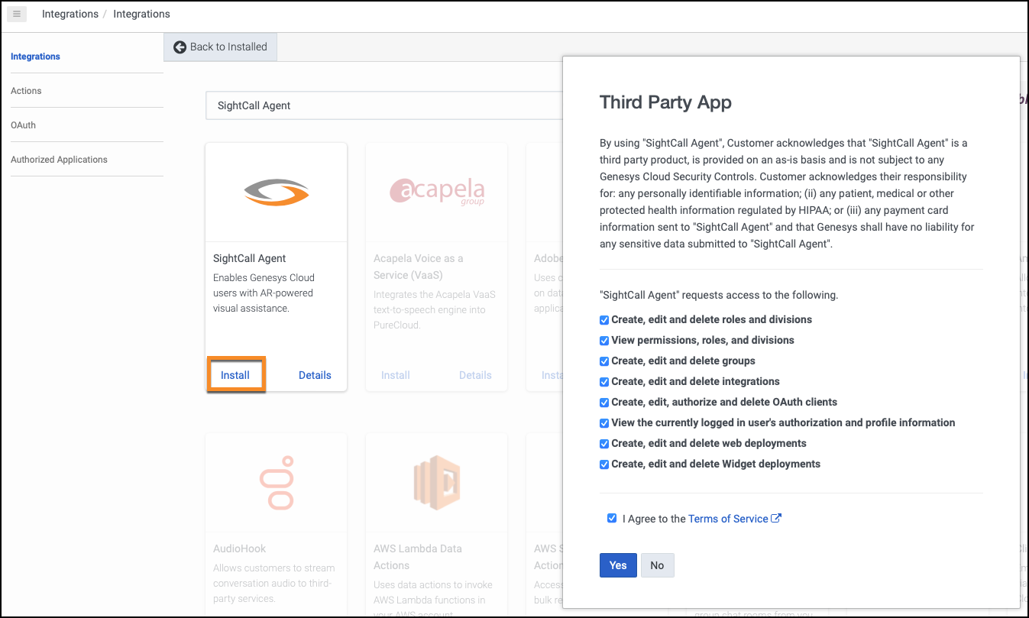The image size is (1029, 618).
Task: Click Yes to confirm the Third Party App
Action: coord(618,565)
